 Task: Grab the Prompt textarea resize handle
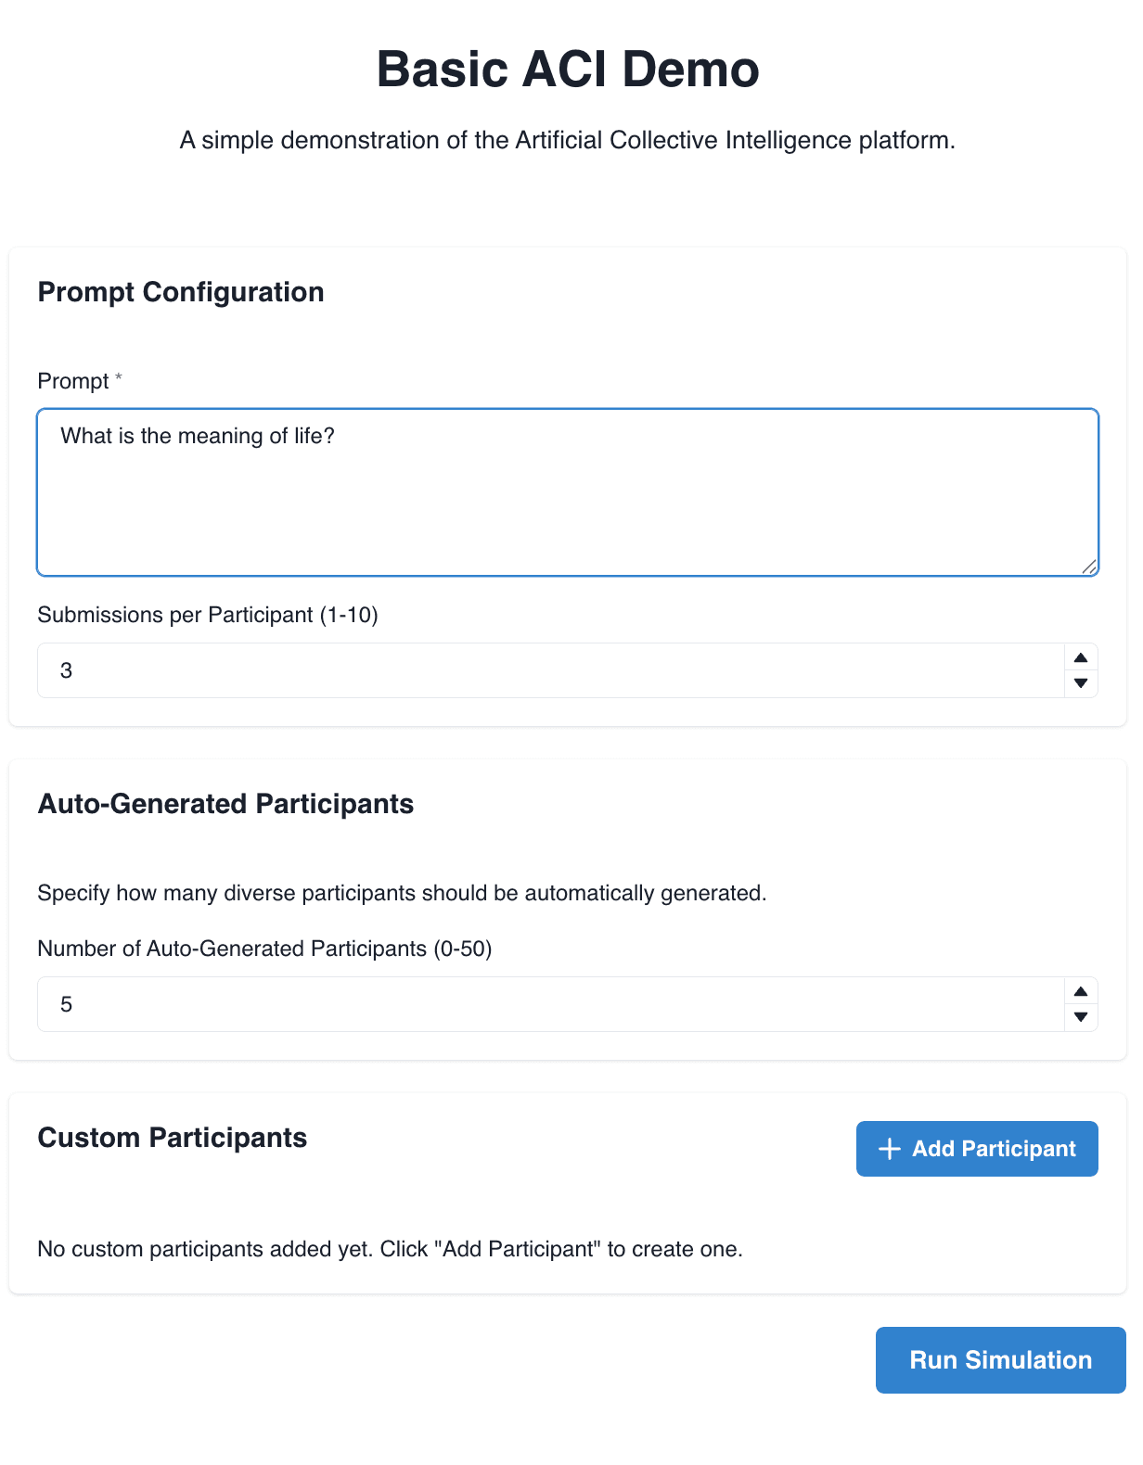(1089, 567)
